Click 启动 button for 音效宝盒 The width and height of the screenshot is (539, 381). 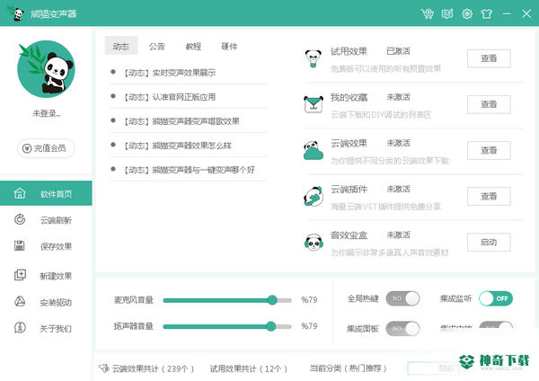pyautogui.click(x=489, y=242)
